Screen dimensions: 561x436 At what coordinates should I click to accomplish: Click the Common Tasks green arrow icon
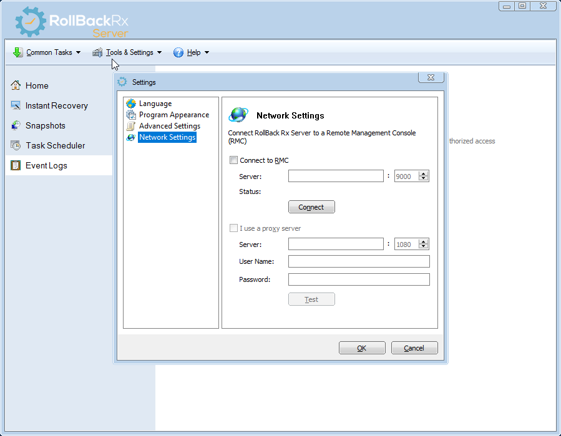(x=18, y=52)
